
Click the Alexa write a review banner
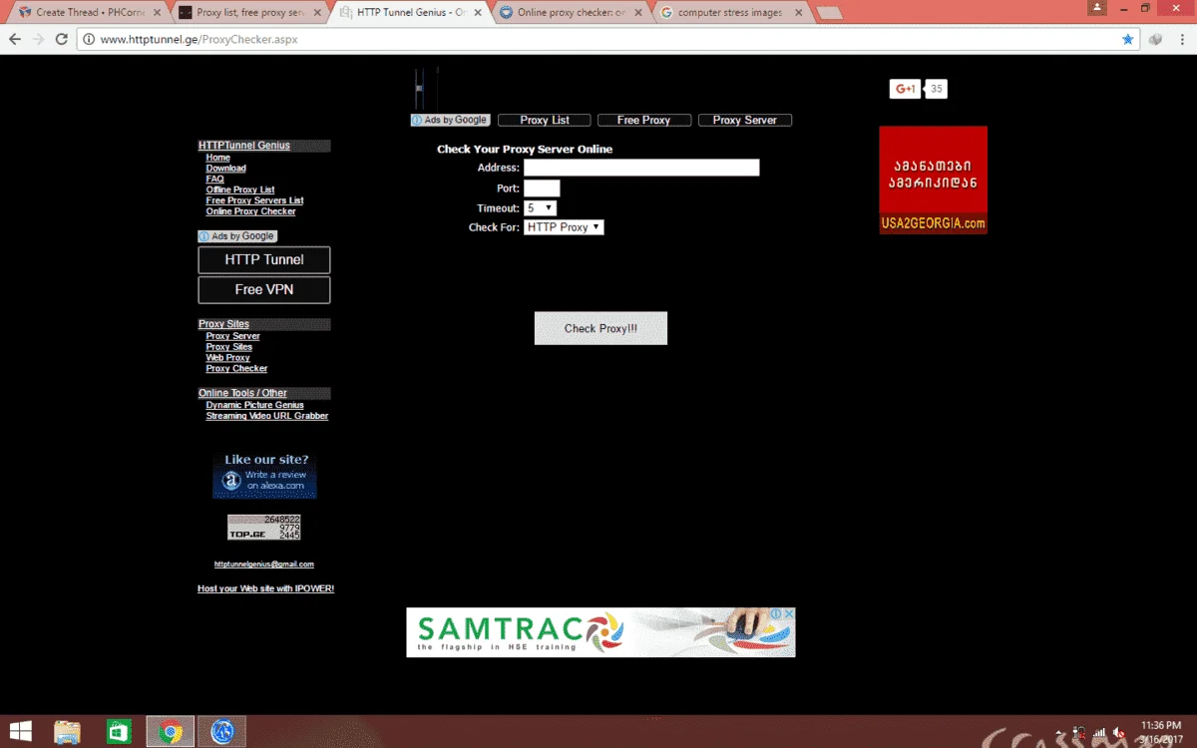pyautogui.click(x=264, y=475)
